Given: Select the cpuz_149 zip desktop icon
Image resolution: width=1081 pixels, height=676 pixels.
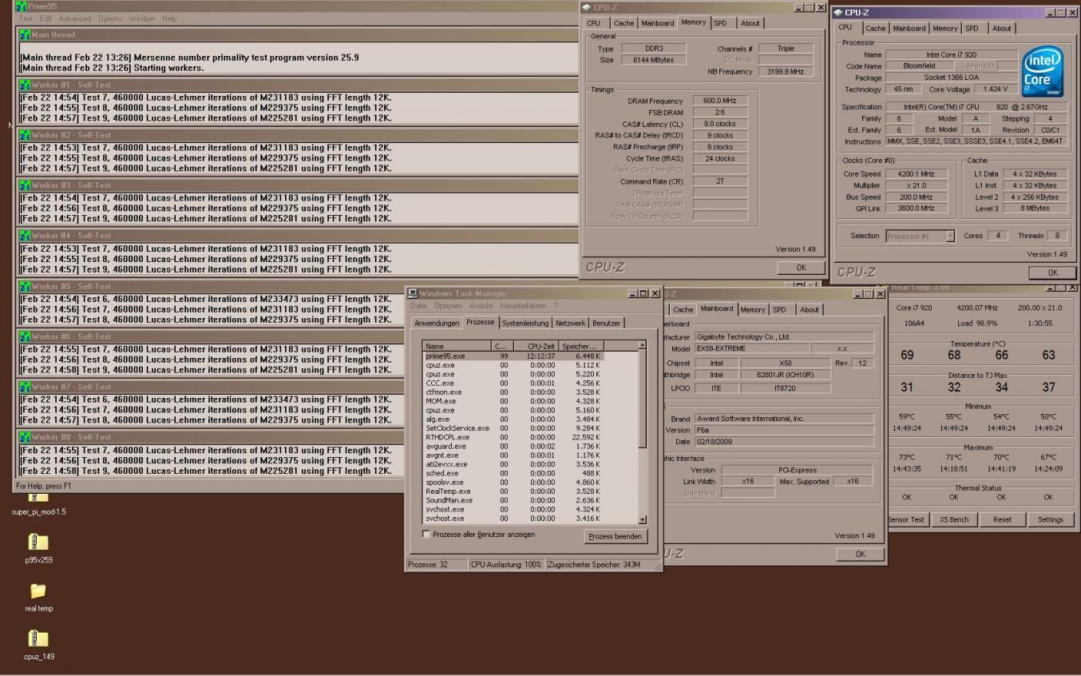Looking at the screenshot, I should click(38, 638).
